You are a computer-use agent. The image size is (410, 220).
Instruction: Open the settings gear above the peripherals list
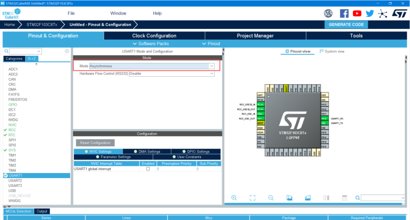(x=67, y=51)
